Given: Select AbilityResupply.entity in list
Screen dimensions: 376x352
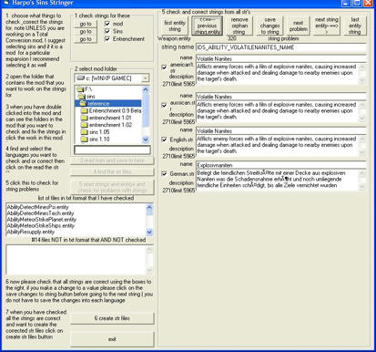Looking at the screenshot, I should click(76, 232).
